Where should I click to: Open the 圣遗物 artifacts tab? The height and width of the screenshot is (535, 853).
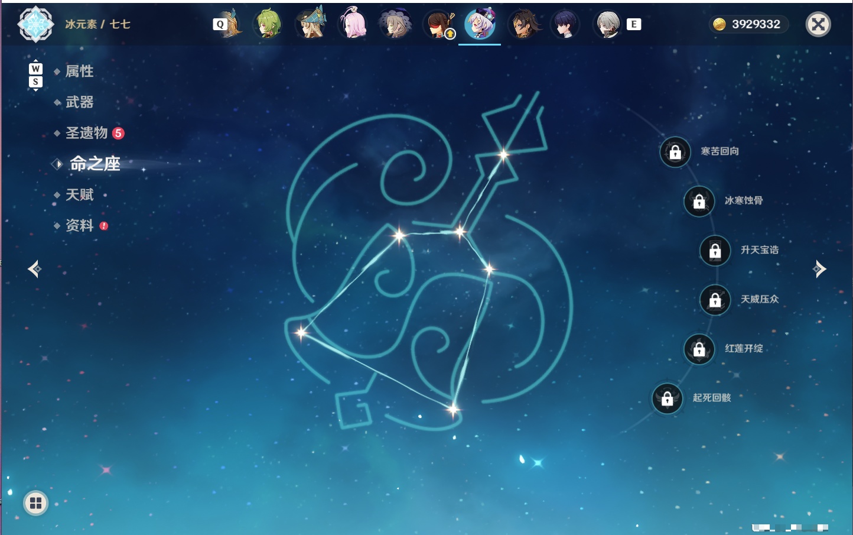[x=86, y=133]
